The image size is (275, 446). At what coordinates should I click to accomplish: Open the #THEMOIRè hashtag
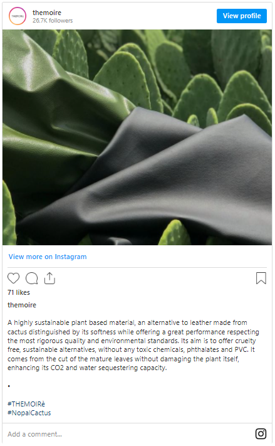[26, 404]
